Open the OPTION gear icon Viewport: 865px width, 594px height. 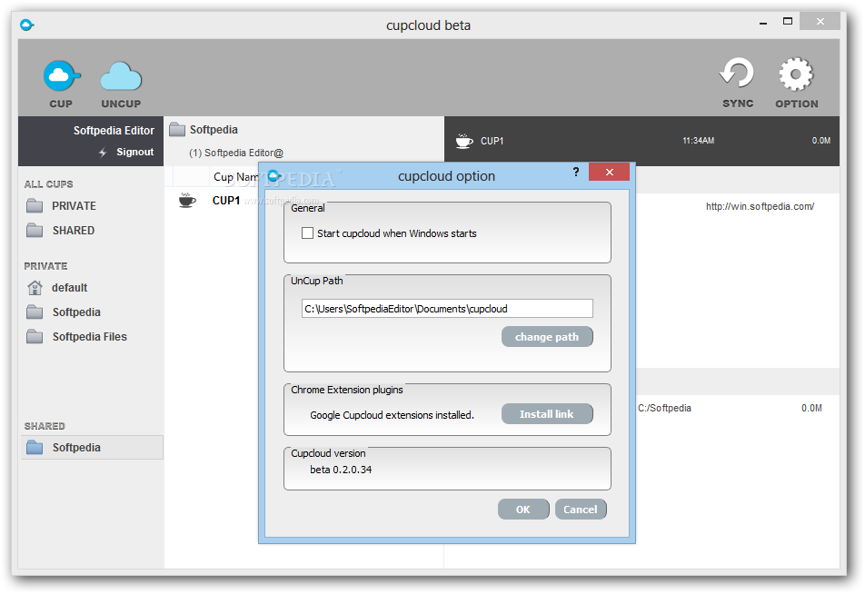coord(796,74)
